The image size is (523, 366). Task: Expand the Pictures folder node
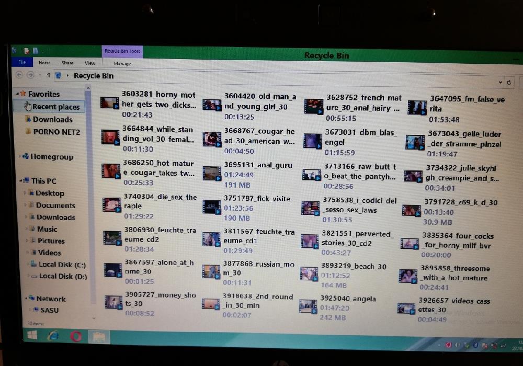(27, 241)
